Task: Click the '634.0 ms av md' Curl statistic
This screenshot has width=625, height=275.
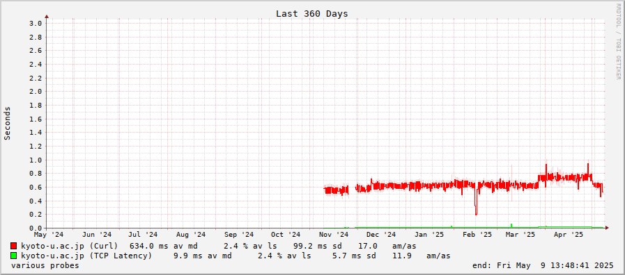Action: click(x=164, y=246)
